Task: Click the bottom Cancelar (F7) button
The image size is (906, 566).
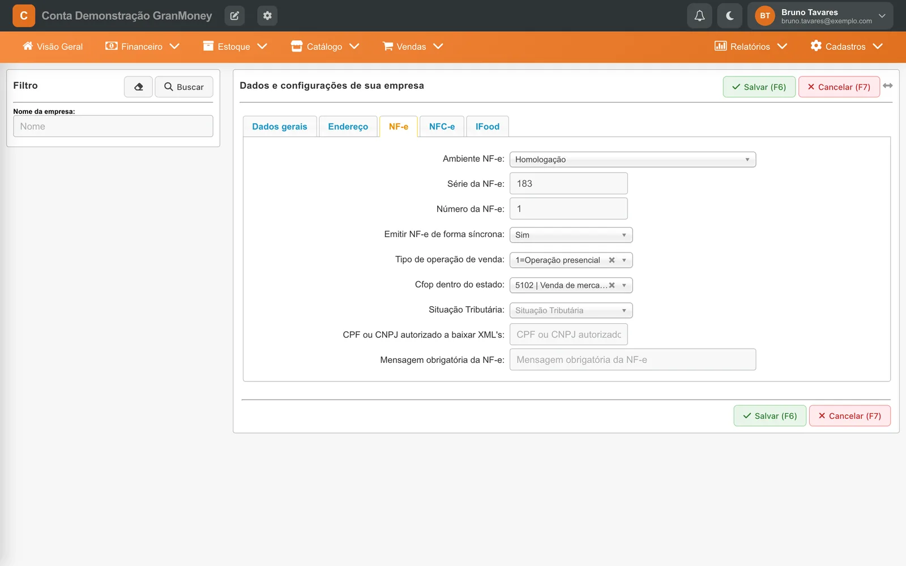Action: (850, 415)
